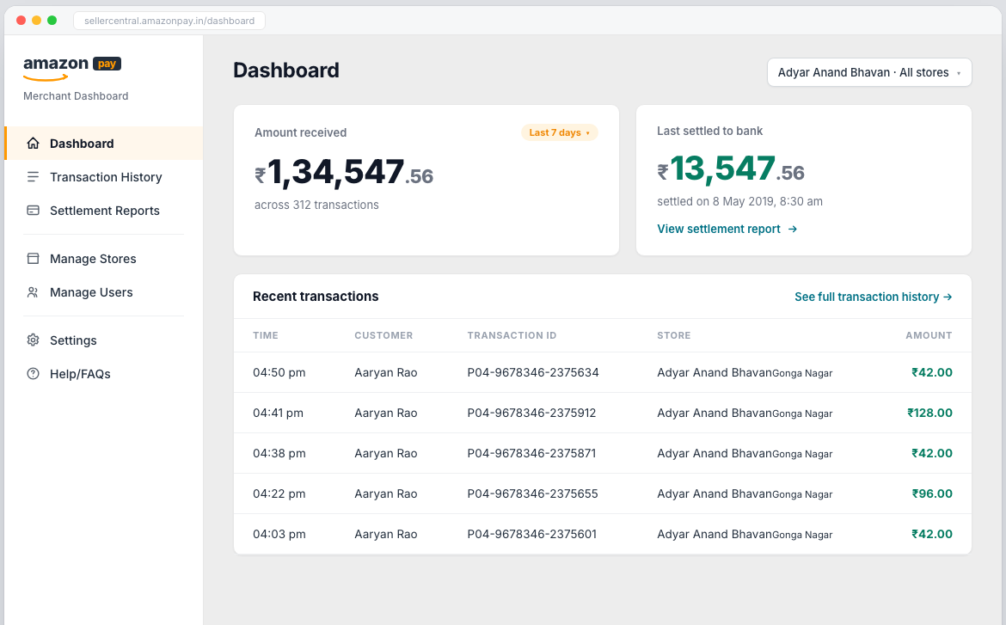
Task: Open the Last 7 days period dropdown
Action: (x=559, y=132)
